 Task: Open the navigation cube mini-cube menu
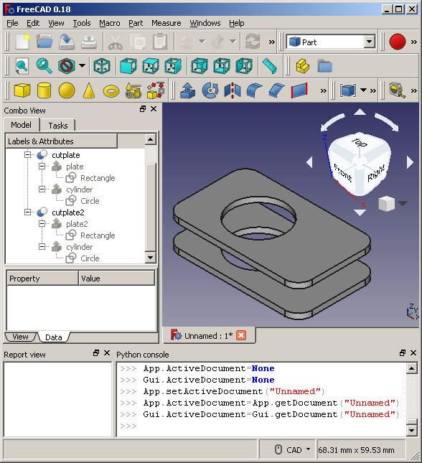[403, 203]
